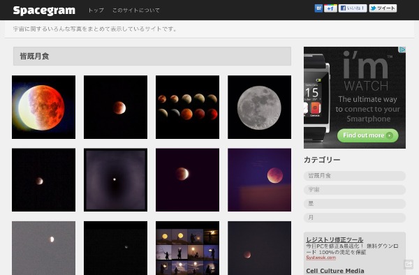Click the Hatena bookmark B! icon
Image resolution: width=419 pixels, height=275 pixels.
tap(318, 8)
